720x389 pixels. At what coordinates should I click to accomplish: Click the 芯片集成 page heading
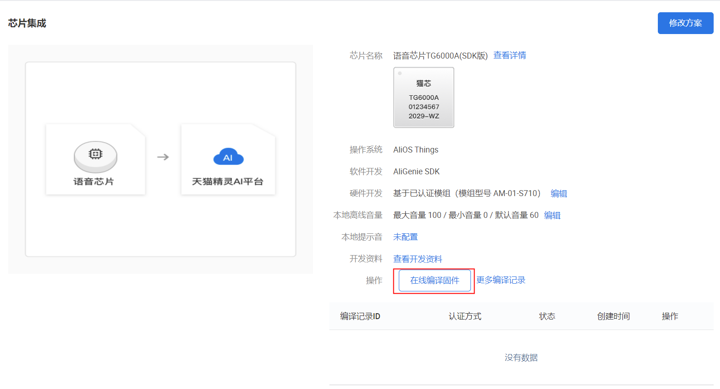[x=27, y=23]
